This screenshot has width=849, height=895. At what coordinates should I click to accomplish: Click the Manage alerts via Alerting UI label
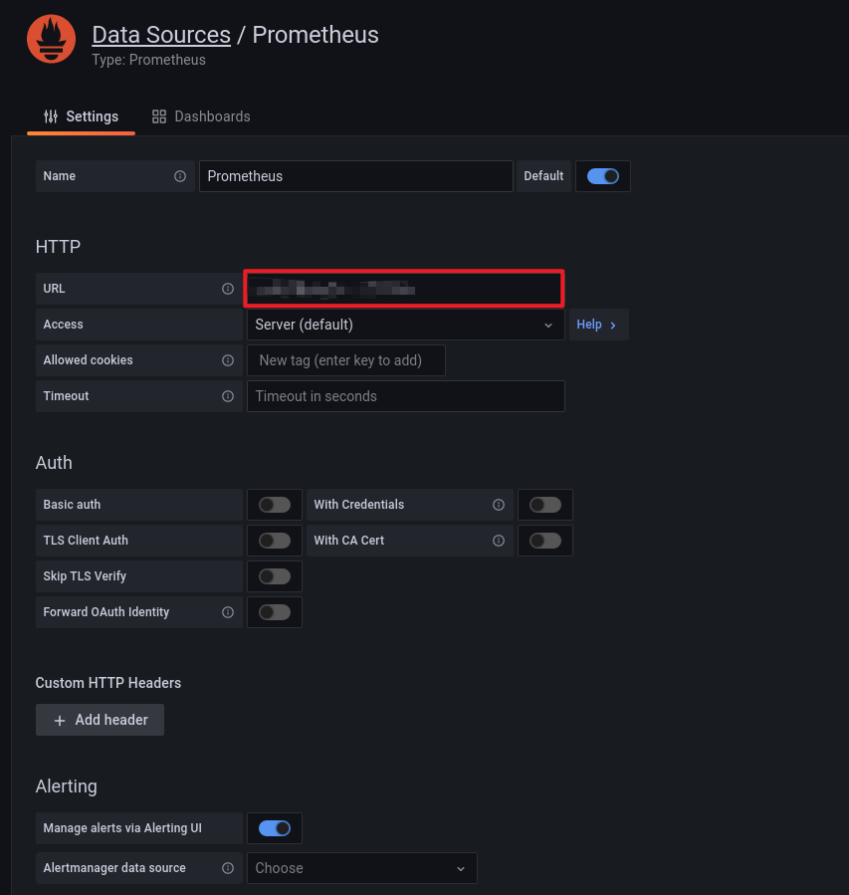pyautogui.click(x=122, y=827)
